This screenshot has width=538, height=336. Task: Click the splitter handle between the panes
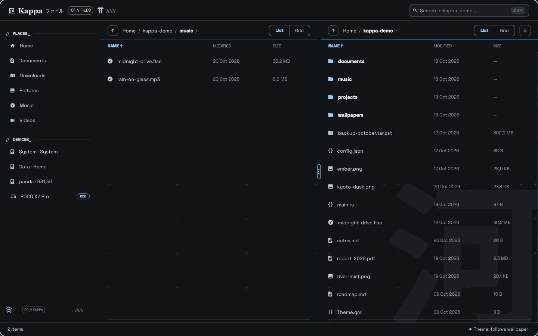[x=319, y=172]
